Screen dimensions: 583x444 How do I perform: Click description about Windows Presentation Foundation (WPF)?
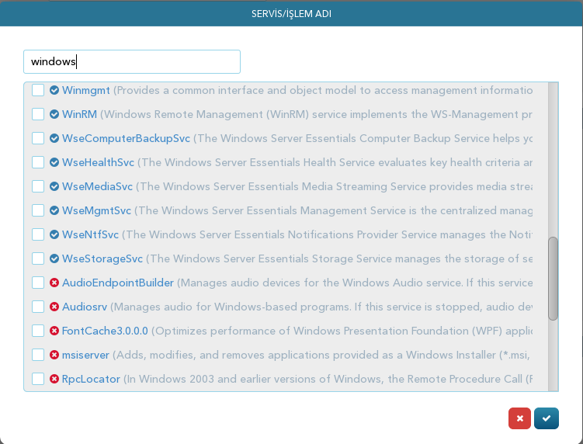click(x=342, y=331)
